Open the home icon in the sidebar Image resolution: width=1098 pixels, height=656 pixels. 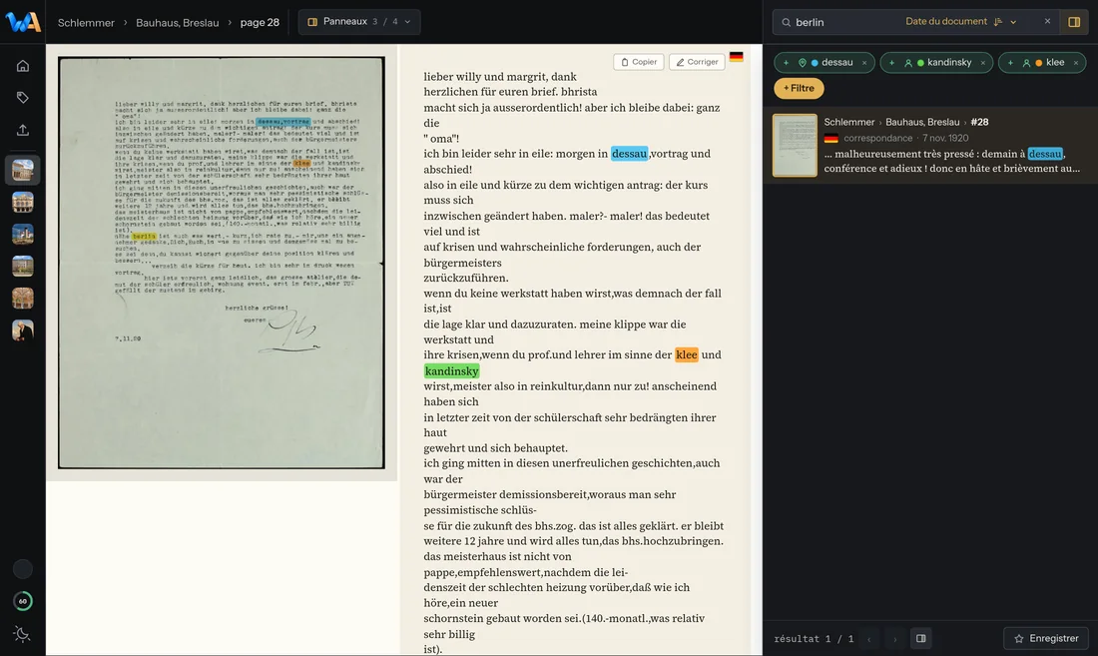tap(22, 66)
